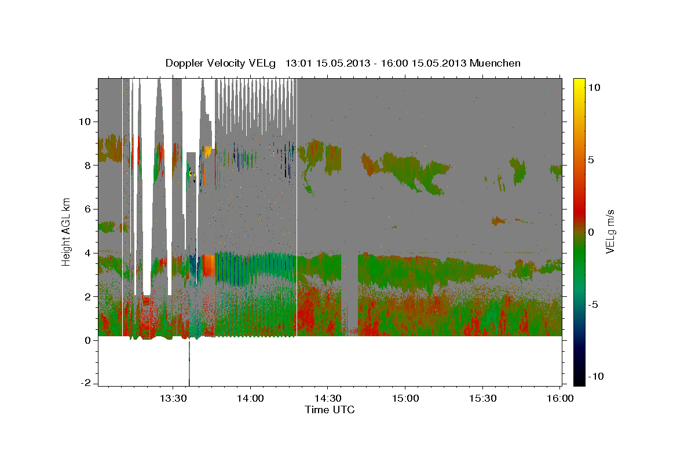Screen dimensions: 695x463
Task: Click the colorbar tick label '5'
Action: point(592,160)
